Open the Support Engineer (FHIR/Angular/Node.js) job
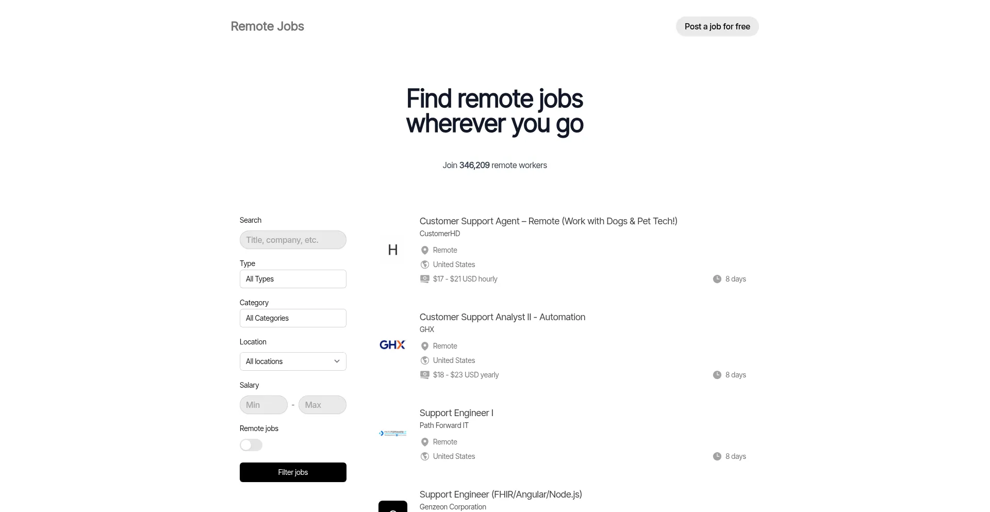 (x=500, y=494)
